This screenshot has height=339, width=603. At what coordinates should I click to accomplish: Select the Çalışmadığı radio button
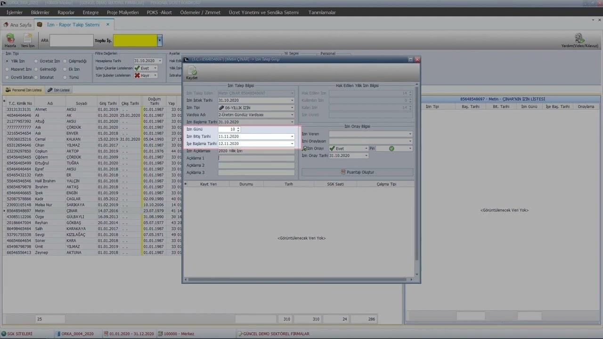click(65, 61)
